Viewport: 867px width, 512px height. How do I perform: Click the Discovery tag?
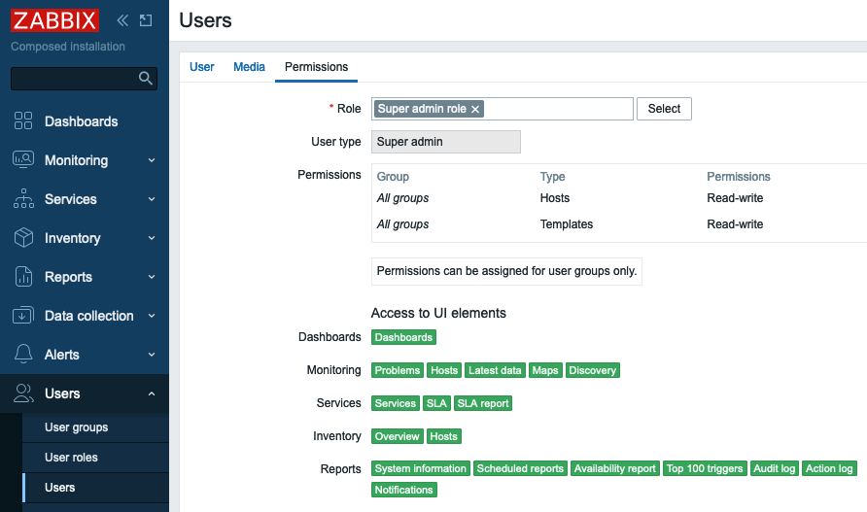(x=592, y=370)
